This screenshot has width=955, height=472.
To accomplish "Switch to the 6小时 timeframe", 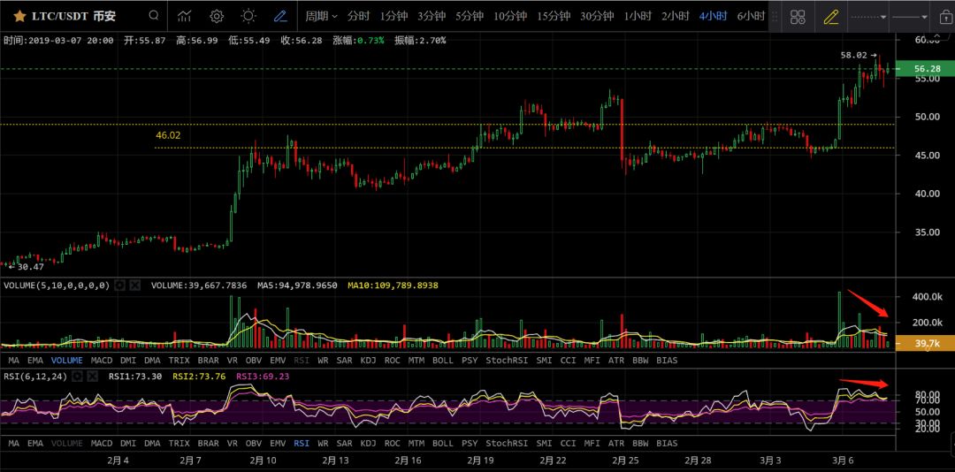I will pos(751,17).
